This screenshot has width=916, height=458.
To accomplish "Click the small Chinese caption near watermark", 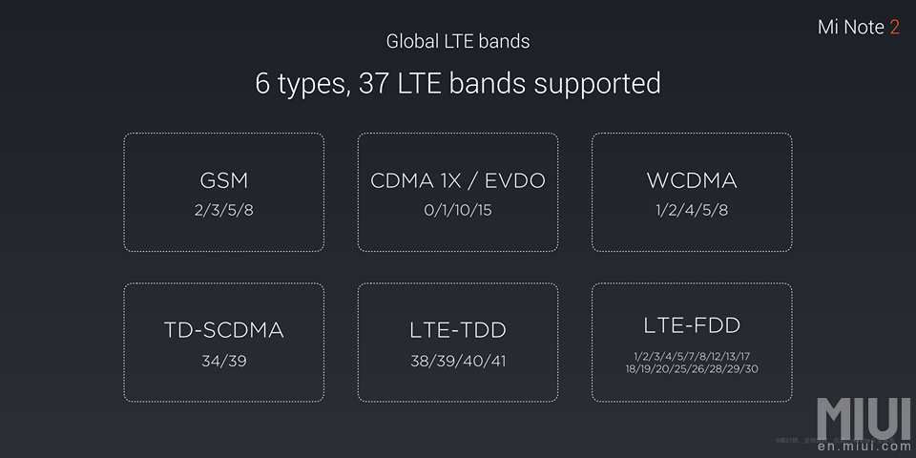I will [836, 439].
